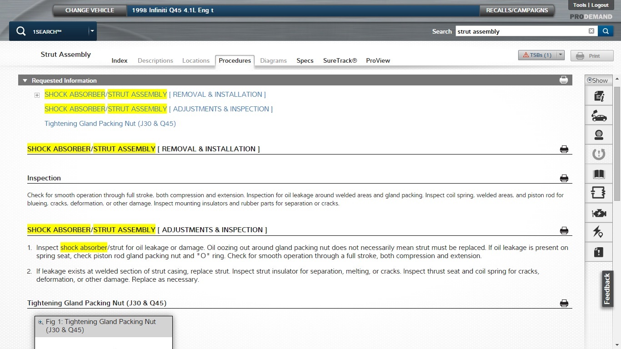This screenshot has height=349, width=621.
Task: Submit search with the blue magnifier button
Action: [605, 31]
